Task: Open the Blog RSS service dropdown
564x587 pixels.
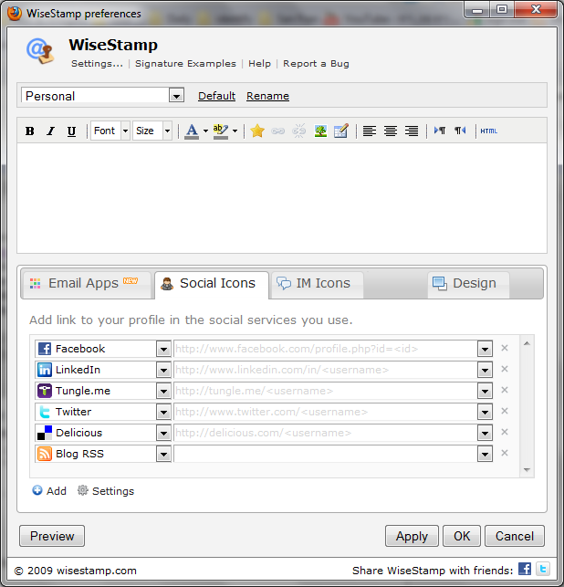Action: point(163,454)
